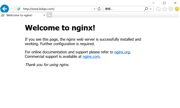Click the 'Welcome to nginx!' page heading
The width and height of the screenshot is (180, 108).
[x=60, y=28]
